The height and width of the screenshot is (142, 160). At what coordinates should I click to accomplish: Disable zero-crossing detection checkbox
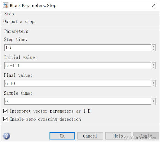[6, 119]
